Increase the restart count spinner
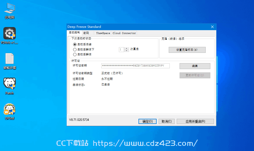Screen dimensions: 254x151 (127, 48)
